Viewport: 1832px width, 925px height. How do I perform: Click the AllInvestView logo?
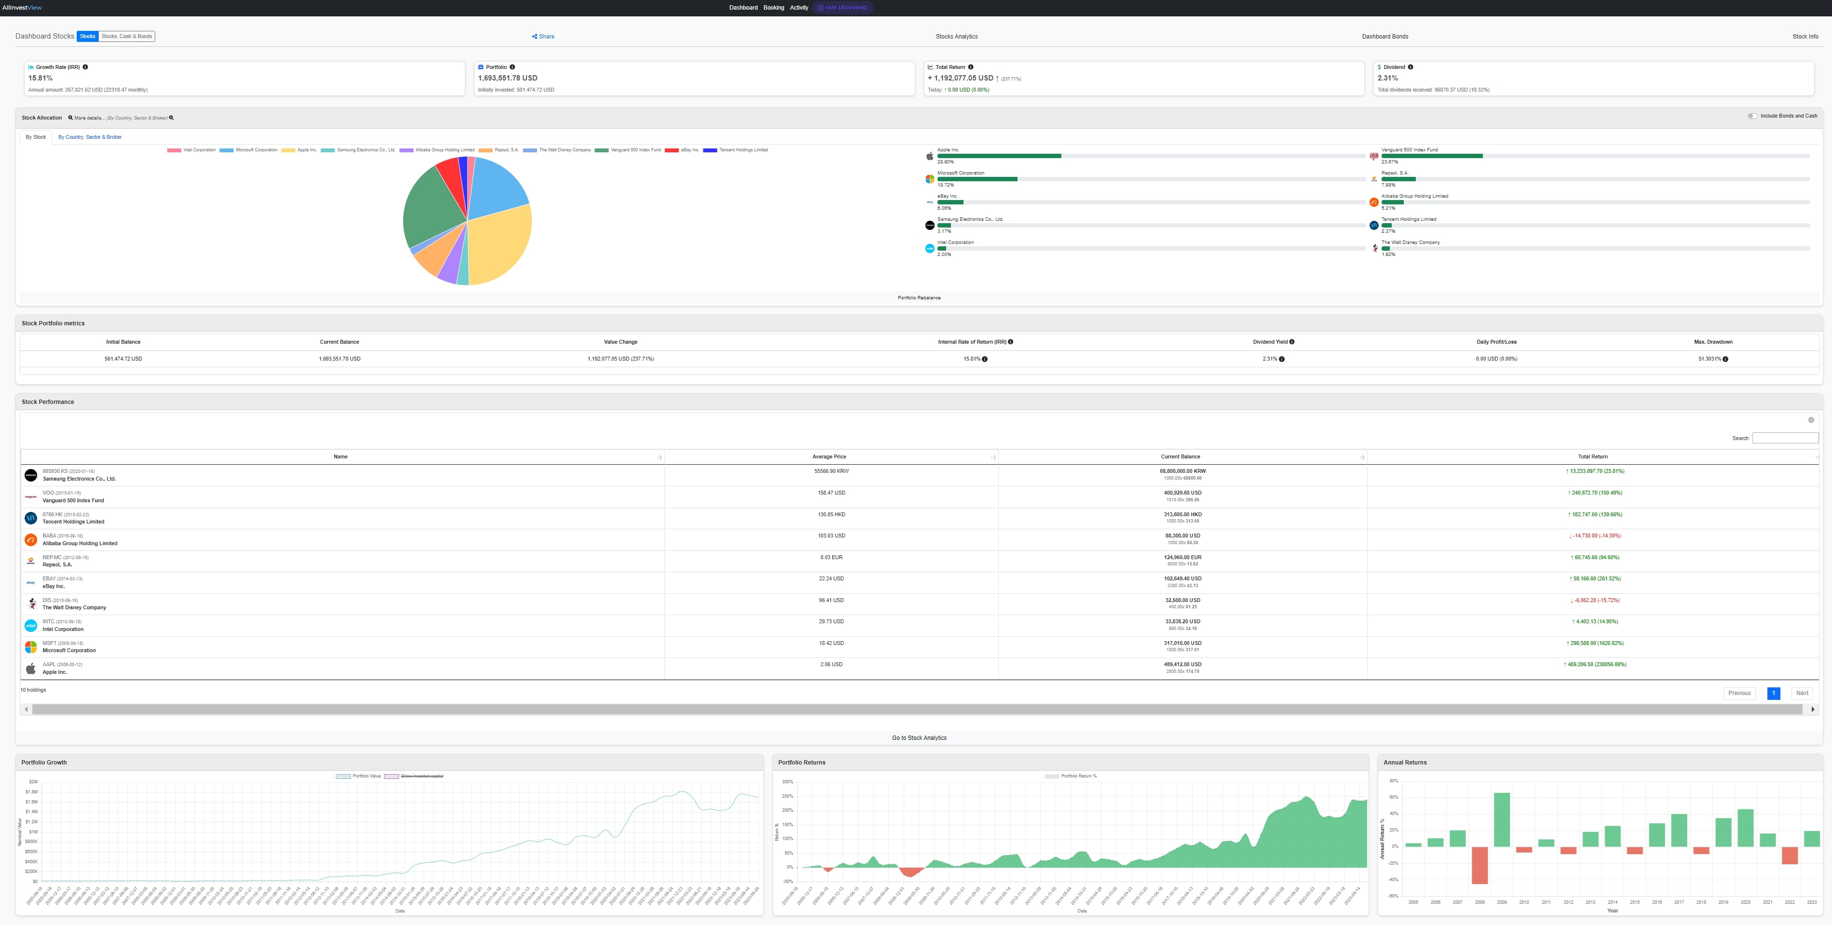[22, 8]
